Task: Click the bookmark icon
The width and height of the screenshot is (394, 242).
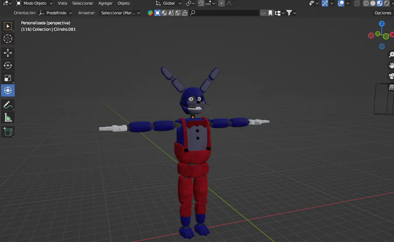Action: (x=271, y=13)
